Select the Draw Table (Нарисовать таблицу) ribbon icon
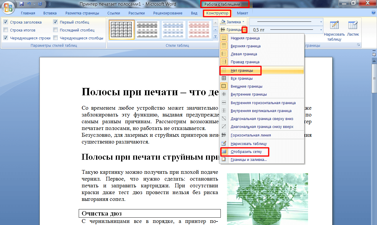The image size is (377, 225). coord(334,31)
